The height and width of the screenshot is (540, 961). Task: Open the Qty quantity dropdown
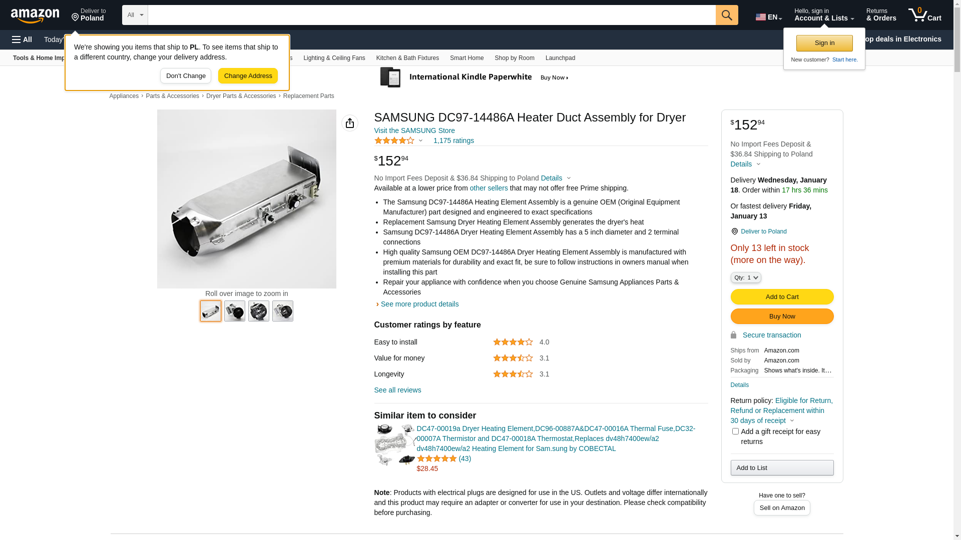[x=745, y=277]
